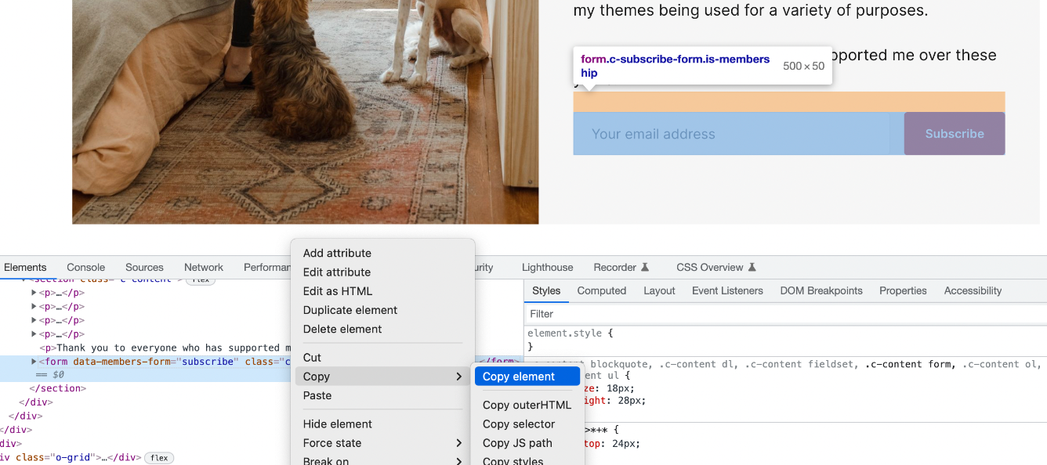
Task: Select the closing section tag row
Action: (57, 388)
